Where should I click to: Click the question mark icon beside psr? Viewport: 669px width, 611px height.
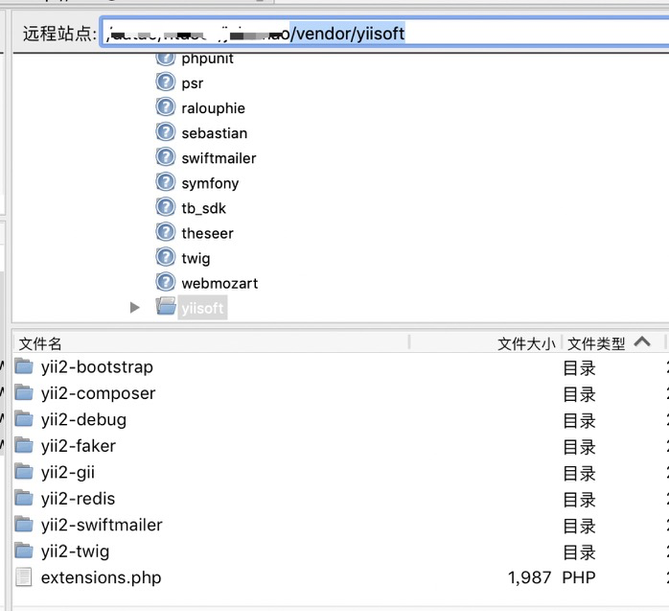tap(166, 82)
